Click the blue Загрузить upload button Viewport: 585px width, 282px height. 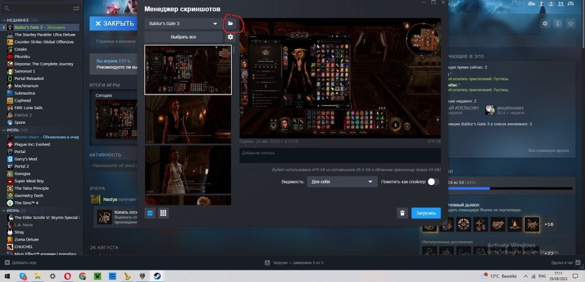[426, 213]
